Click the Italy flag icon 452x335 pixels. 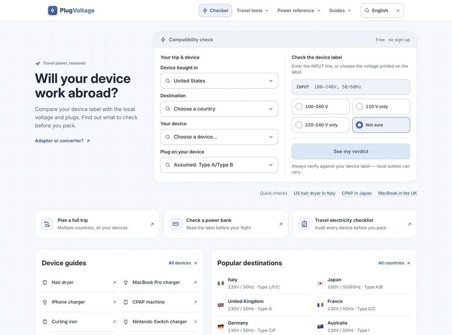pos(221,283)
